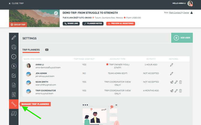The image size is (201, 125).
Task: Open Anna Li profile avatar menu
Action: [190, 4]
